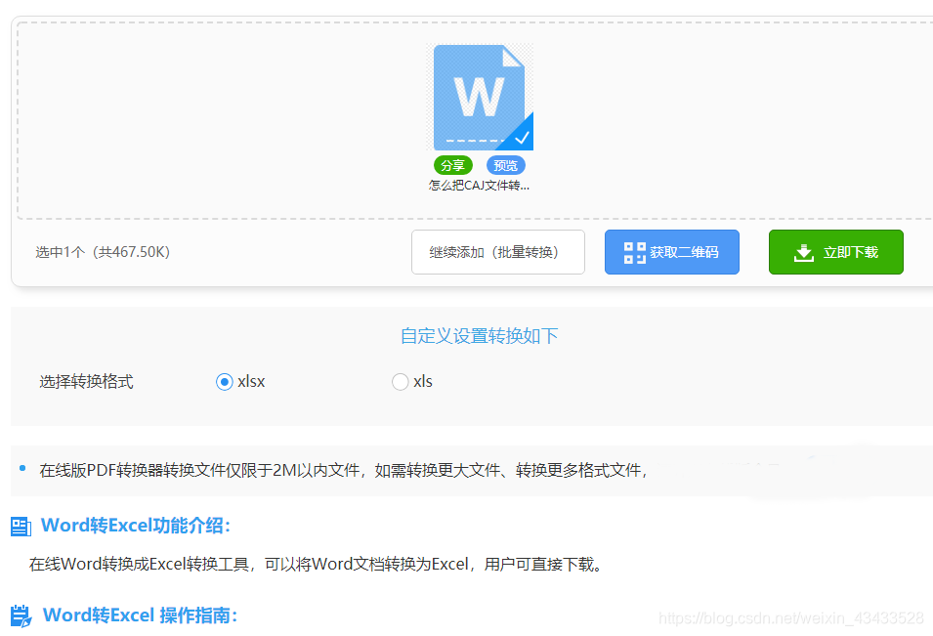Image resolution: width=933 pixels, height=636 pixels.
Task: Click the 在线Word转换成Excel转换工具 description text
Action: click(x=317, y=564)
